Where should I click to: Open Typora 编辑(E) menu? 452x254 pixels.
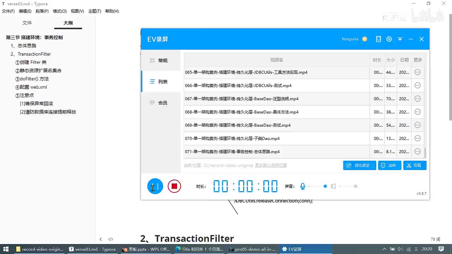25,11
